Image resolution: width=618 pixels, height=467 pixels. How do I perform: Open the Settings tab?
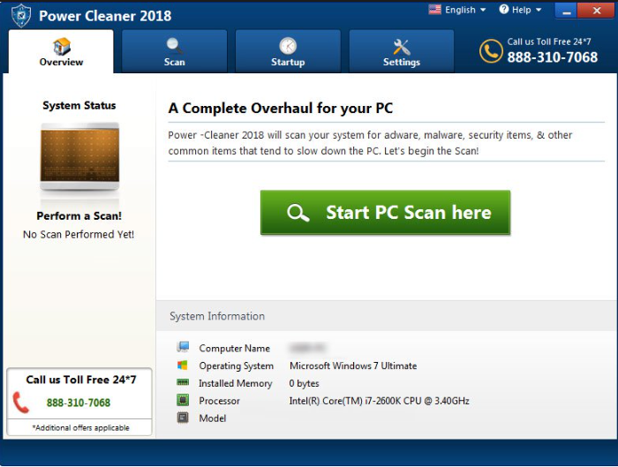pyautogui.click(x=402, y=51)
